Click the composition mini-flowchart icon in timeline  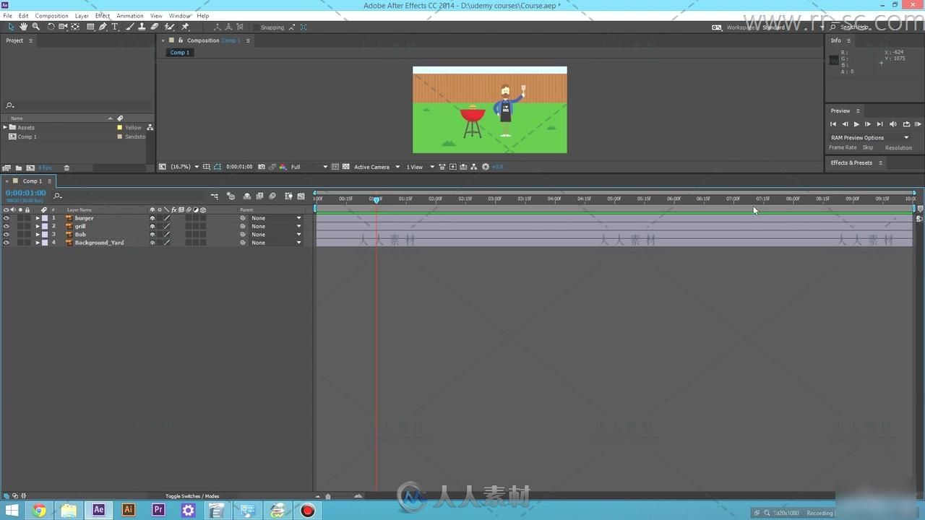click(x=215, y=196)
